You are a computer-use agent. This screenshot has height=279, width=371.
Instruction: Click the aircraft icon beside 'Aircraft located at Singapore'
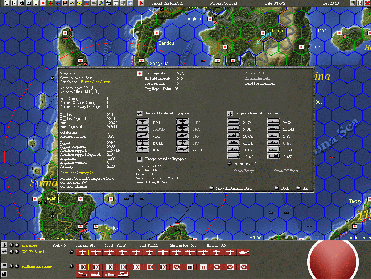click(x=140, y=113)
